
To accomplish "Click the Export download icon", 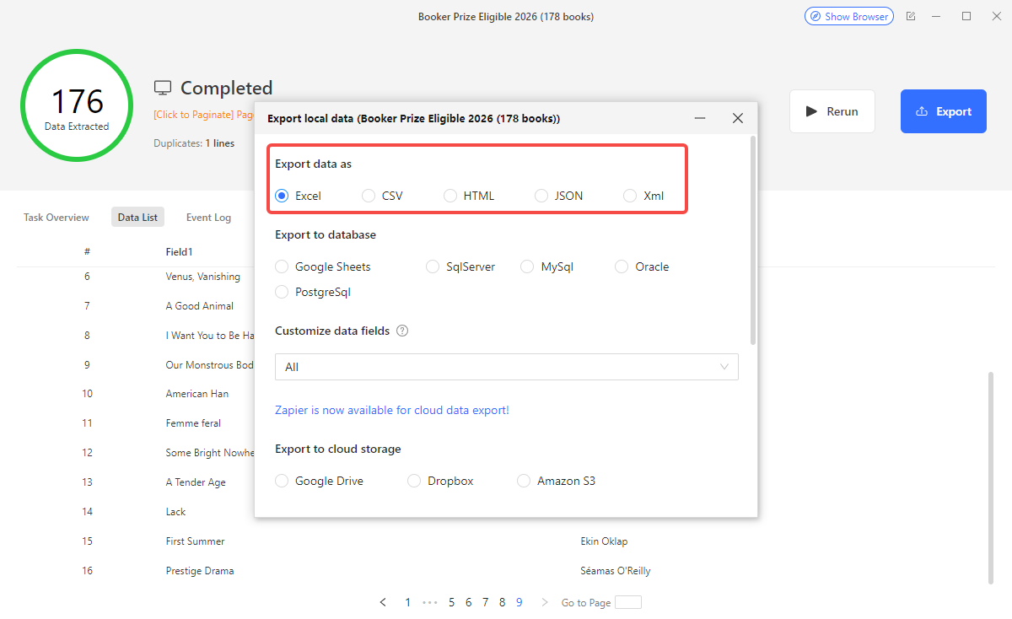I will coord(923,110).
